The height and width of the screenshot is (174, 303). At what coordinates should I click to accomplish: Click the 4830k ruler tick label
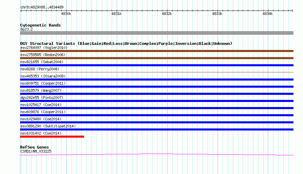tap(66, 14)
